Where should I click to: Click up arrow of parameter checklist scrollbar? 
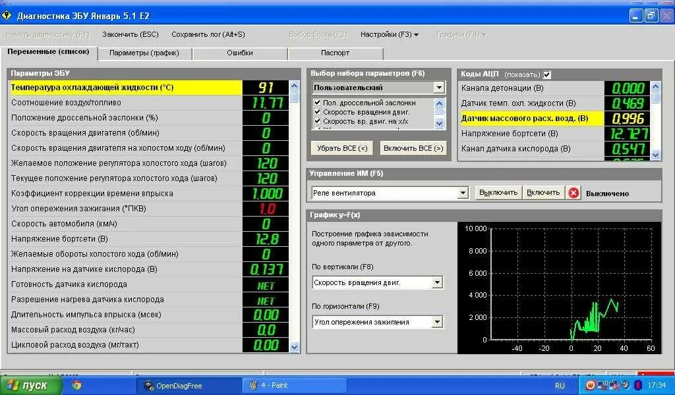click(x=439, y=103)
